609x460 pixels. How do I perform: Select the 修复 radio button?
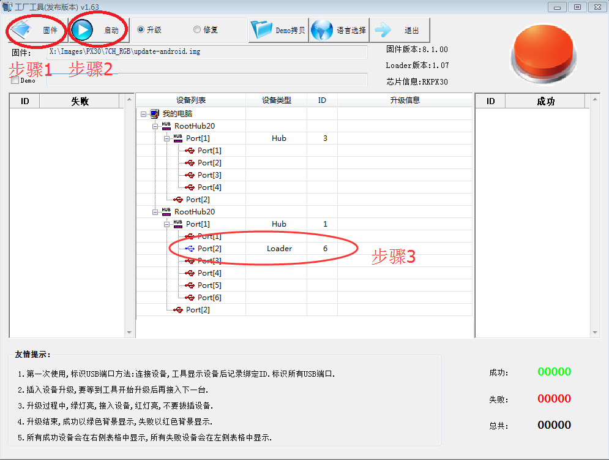tap(197, 29)
